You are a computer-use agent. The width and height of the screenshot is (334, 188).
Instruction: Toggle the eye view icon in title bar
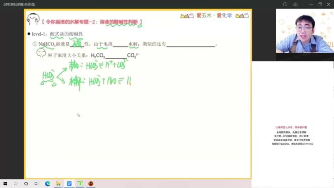[x=295, y=4]
